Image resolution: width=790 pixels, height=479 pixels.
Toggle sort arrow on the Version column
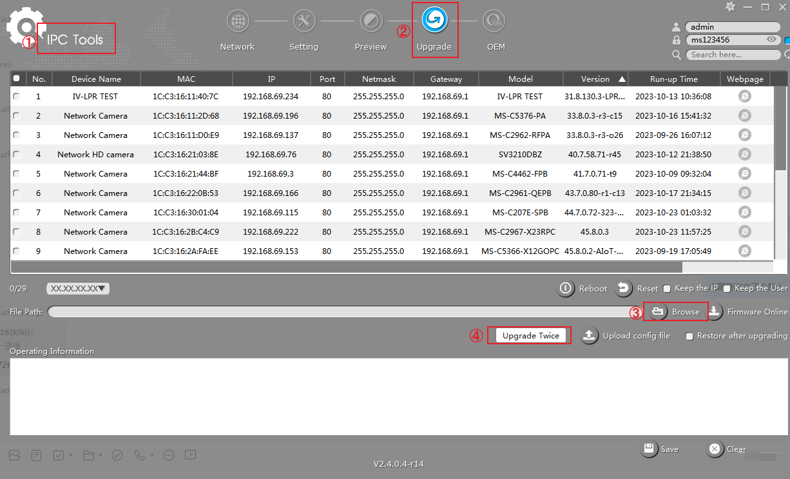pos(622,79)
